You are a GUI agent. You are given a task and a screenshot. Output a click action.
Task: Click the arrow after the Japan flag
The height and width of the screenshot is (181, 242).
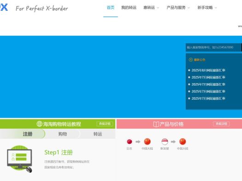138,141
